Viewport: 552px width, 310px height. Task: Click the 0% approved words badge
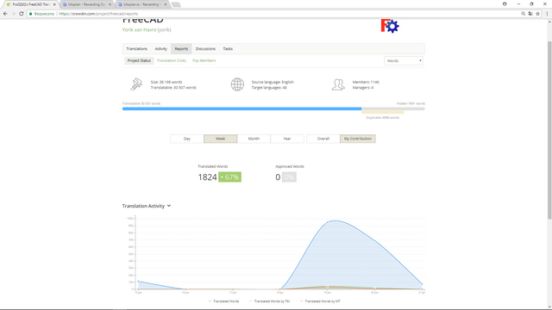coord(289,177)
